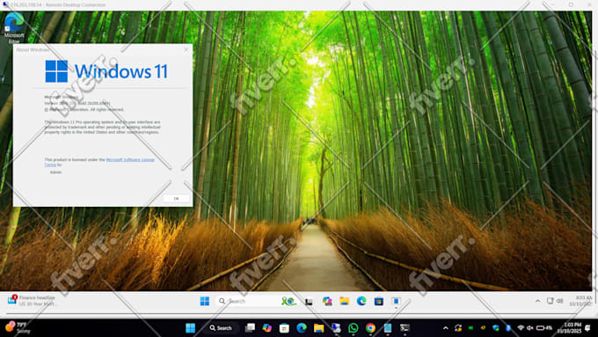Launch Copilot on local dark taskbar
The image size is (598, 337).
(x=267, y=328)
